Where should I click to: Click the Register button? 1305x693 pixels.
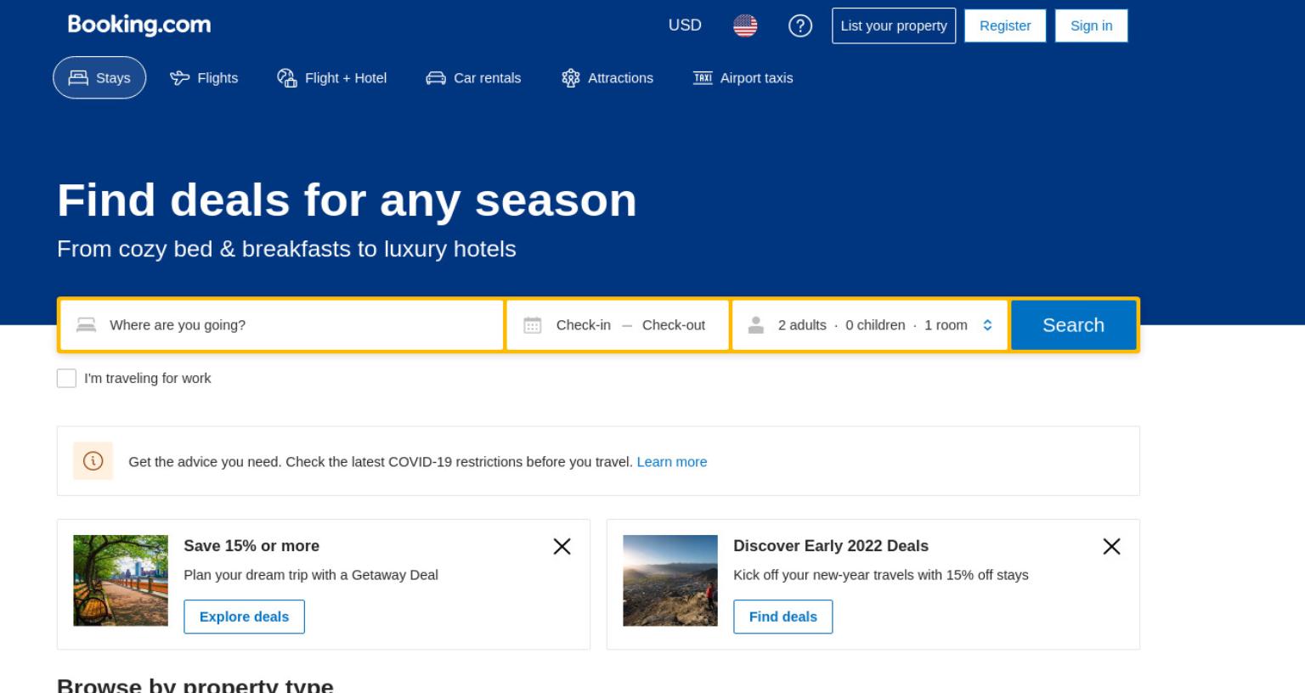[x=1005, y=25]
